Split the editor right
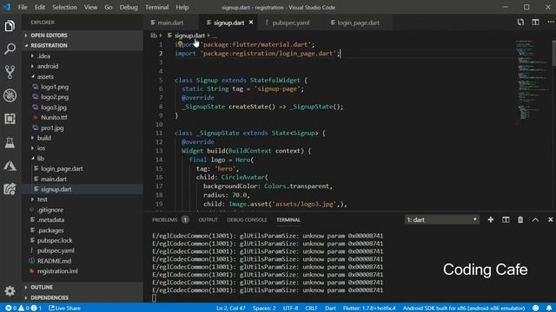The width and height of the screenshot is (556, 312). (535, 23)
